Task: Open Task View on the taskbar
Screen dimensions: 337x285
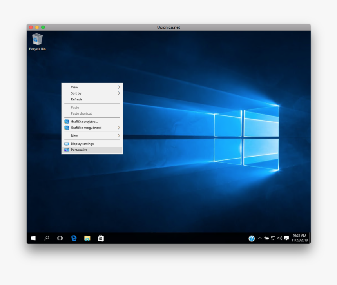Action: pyautogui.click(x=60, y=238)
